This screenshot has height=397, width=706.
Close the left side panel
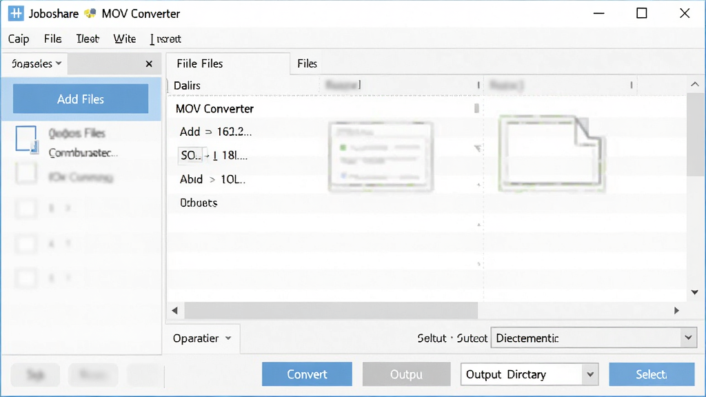(149, 64)
